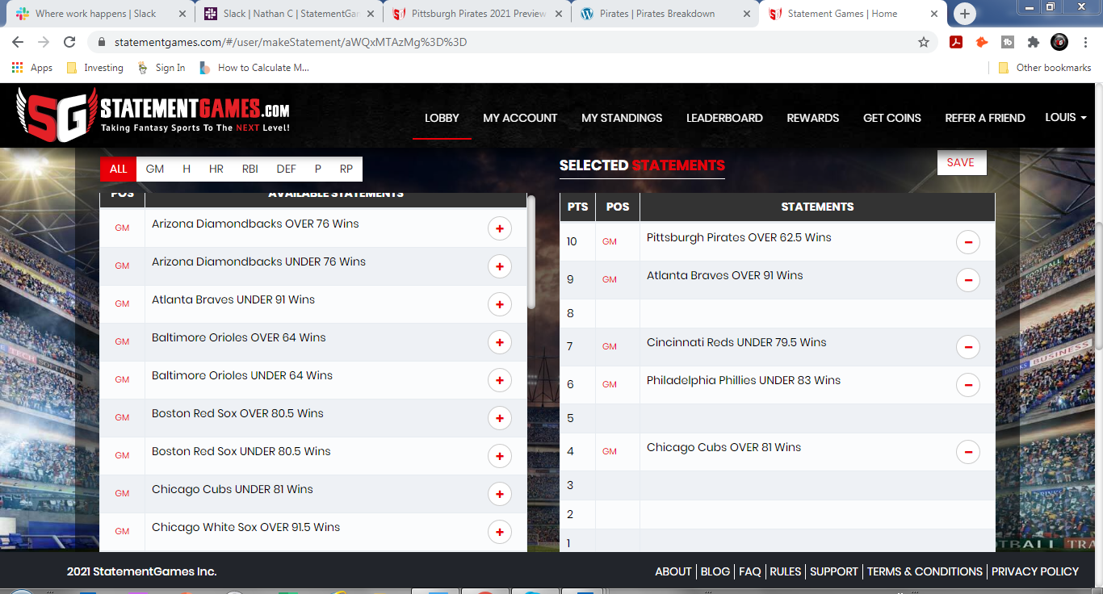Select the empty 8 points row
Screen dimensions: 1103x594
(x=778, y=313)
